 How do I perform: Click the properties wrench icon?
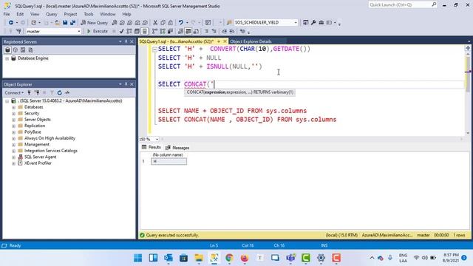[313, 23]
